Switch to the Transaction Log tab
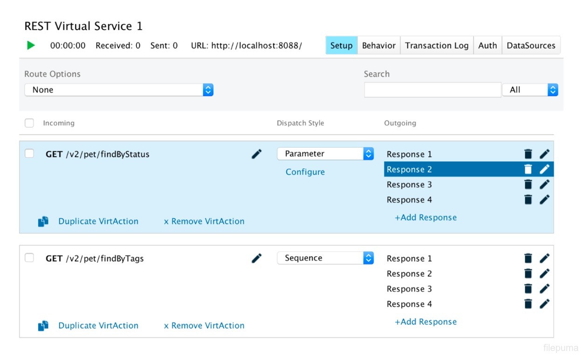Viewport: 584px width, 358px height. (x=436, y=45)
